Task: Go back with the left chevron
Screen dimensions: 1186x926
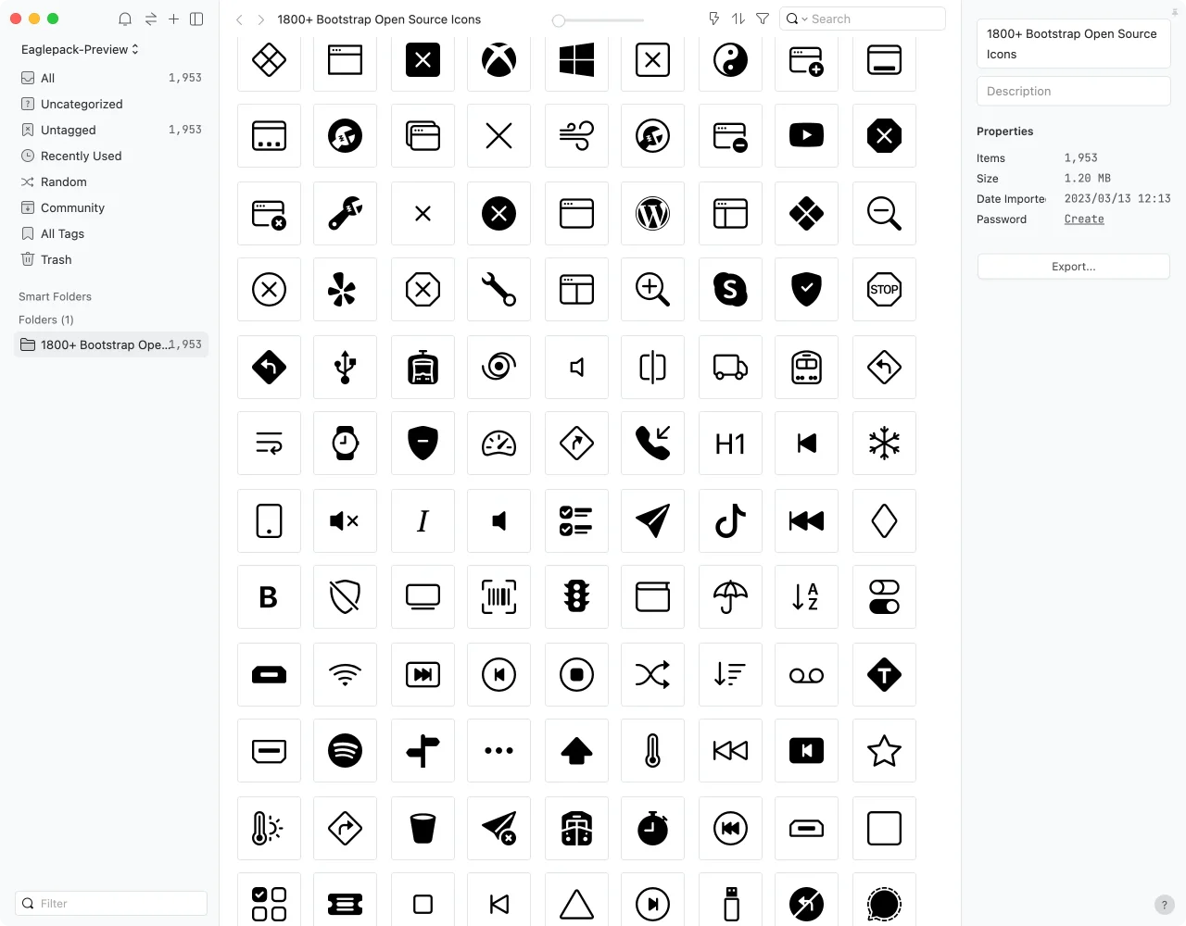Action: (239, 19)
